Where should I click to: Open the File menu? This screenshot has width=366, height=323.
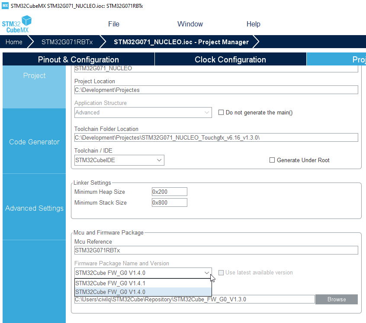[x=114, y=24]
